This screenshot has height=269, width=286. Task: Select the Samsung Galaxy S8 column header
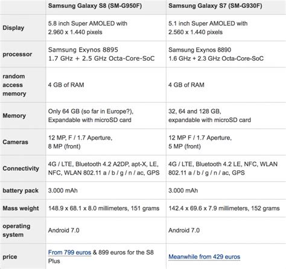pyautogui.click(x=95, y=5)
